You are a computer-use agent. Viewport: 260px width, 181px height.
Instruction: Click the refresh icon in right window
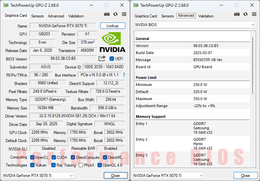tap(246, 14)
